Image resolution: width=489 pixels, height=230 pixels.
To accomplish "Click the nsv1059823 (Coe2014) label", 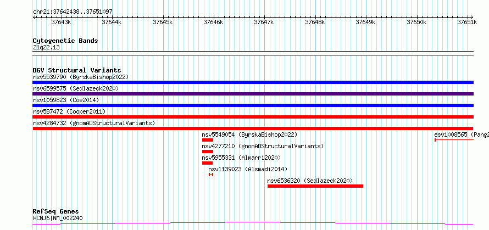I will 66,100.
